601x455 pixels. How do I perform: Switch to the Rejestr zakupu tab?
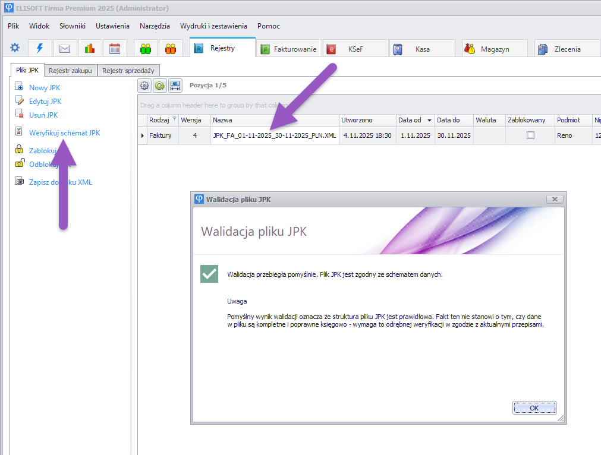(x=70, y=71)
